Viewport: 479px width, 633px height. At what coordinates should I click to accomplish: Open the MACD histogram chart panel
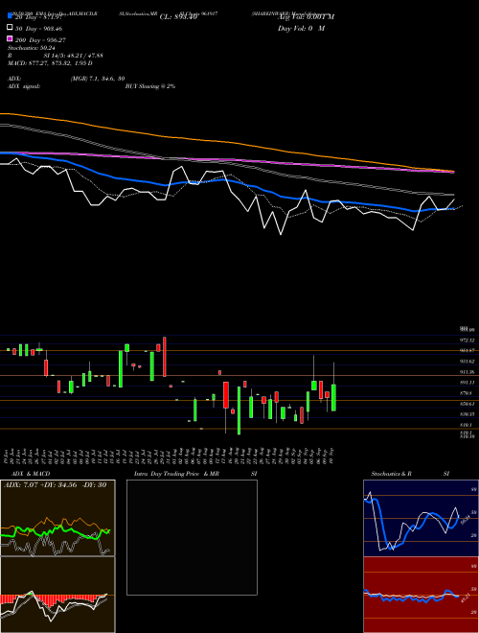click(57, 595)
